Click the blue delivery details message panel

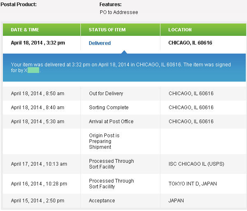point(124,68)
